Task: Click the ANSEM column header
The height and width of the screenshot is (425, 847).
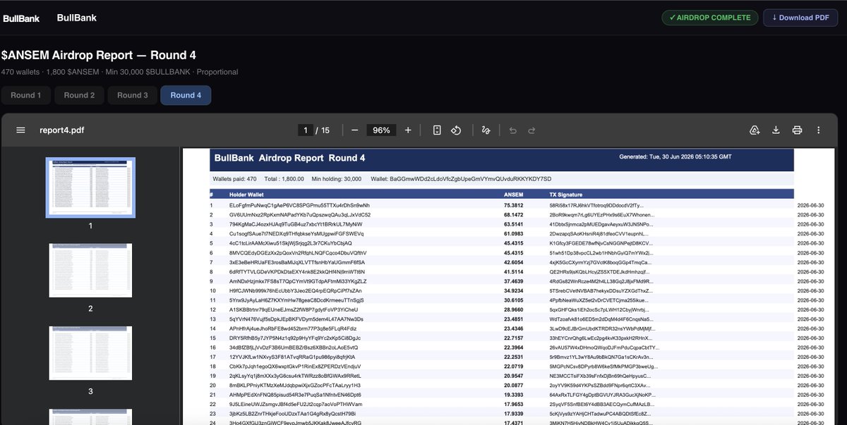Action: coord(512,194)
